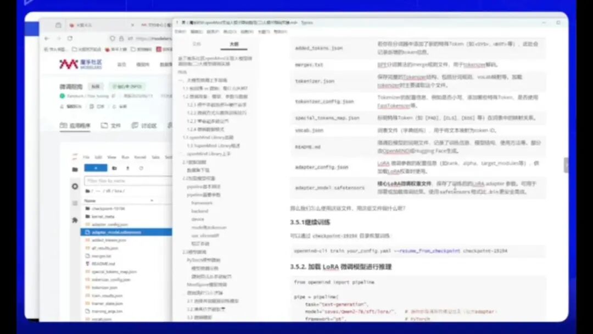Image resolution: width=593 pixels, height=334 pixels.
Task: Click the browser reload icon
Action: click(70, 38)
